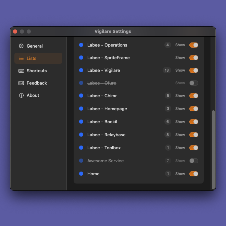The height and width of the screenshot is (226, 226).
Task: Click the Vigilare Settings window title
Action: pos(113,32)
